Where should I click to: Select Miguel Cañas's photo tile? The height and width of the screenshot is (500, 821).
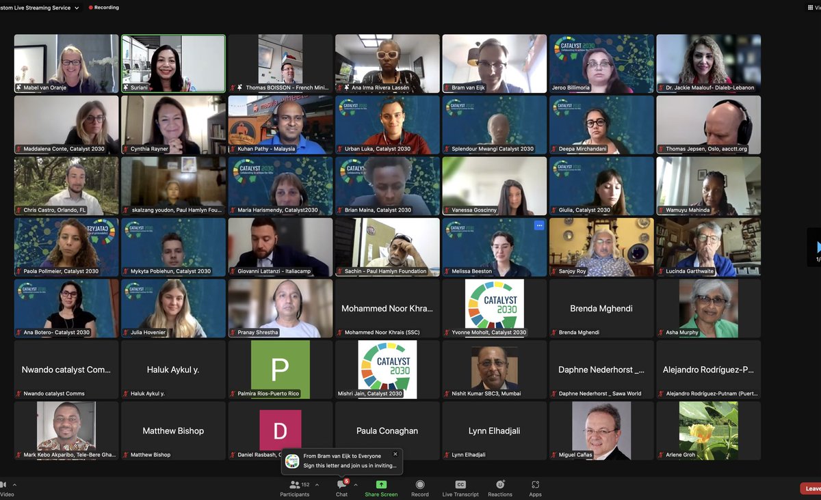coord(601,430)
